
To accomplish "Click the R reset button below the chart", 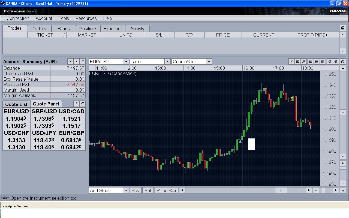I will tap(343, 190).
